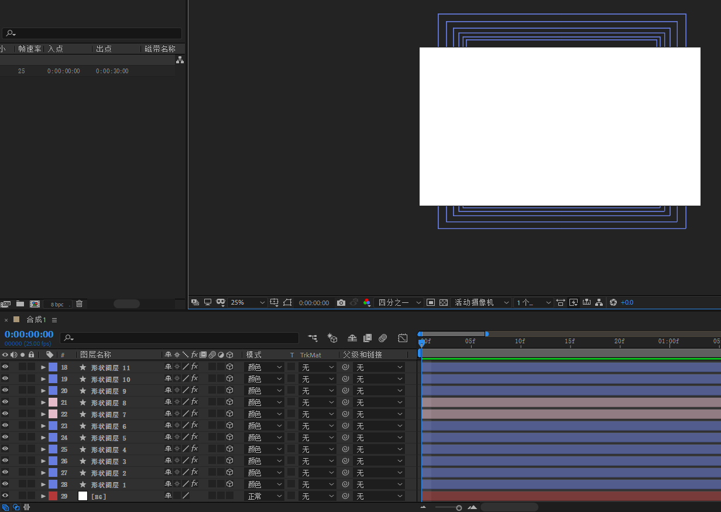The width and height of the screenshot is (721, 512).
Task: Open the graph editor icon
Action: pos(403,338)
